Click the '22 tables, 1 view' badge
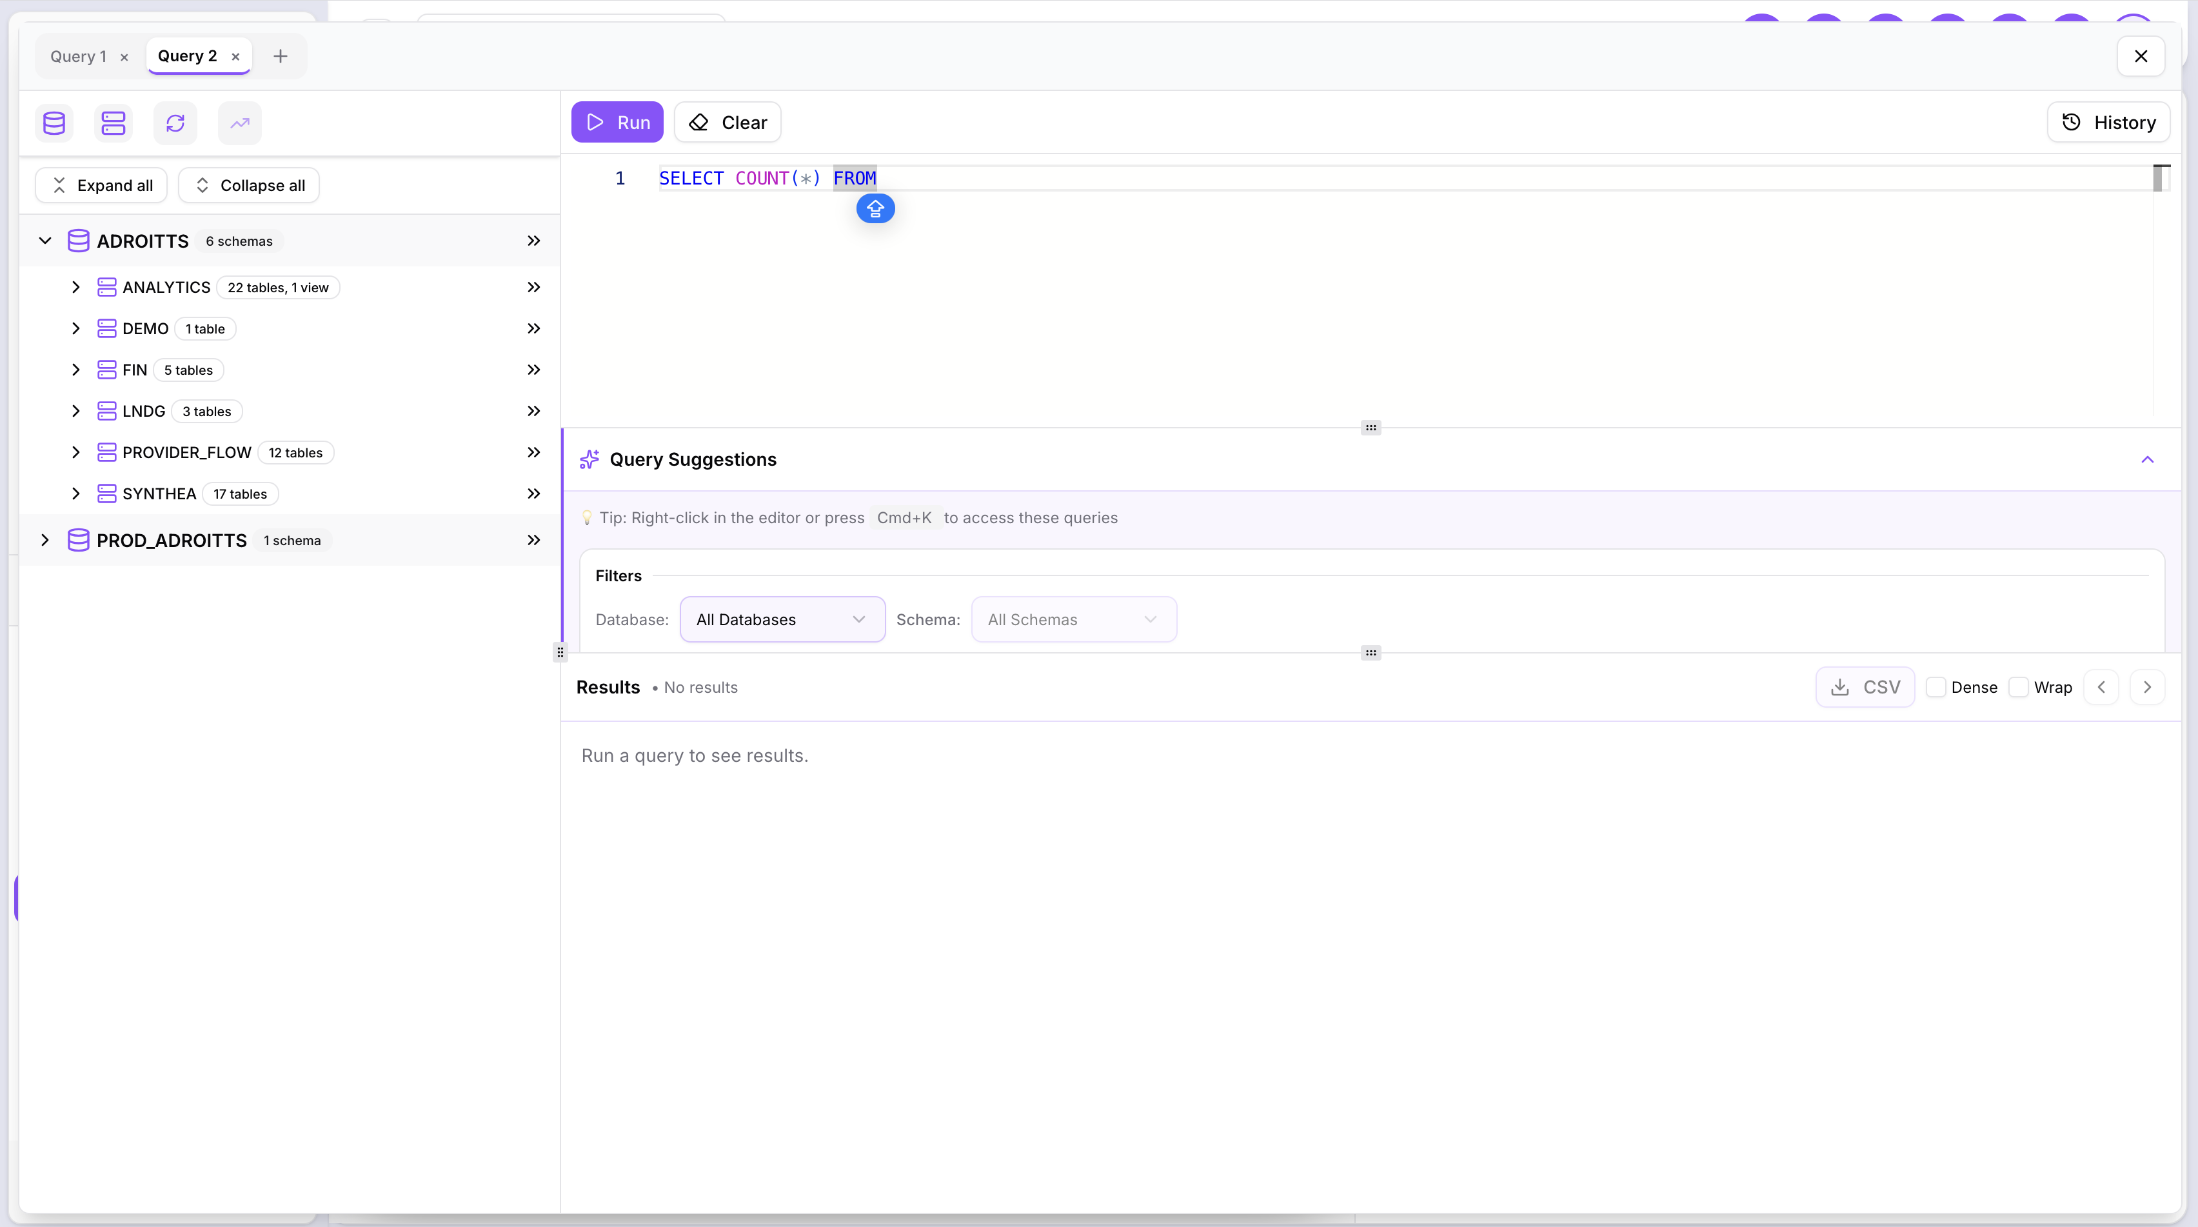 278,288
